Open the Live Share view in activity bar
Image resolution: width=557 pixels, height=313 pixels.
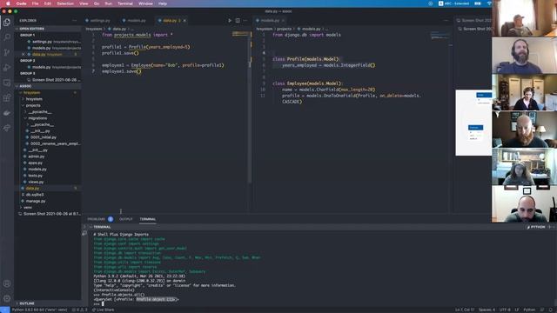point(7,128)
